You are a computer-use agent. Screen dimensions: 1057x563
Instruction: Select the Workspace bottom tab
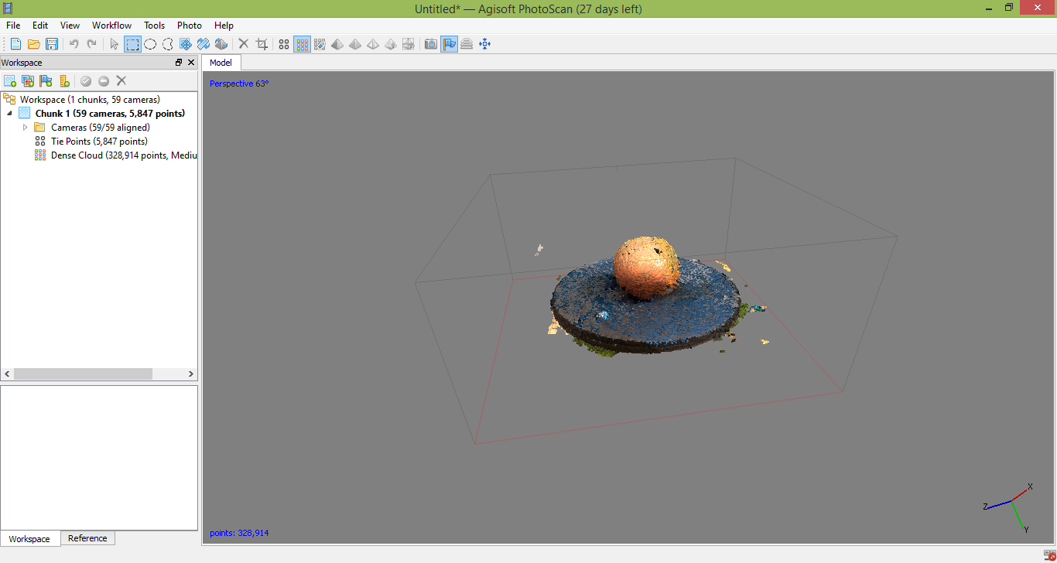[29, 539]
